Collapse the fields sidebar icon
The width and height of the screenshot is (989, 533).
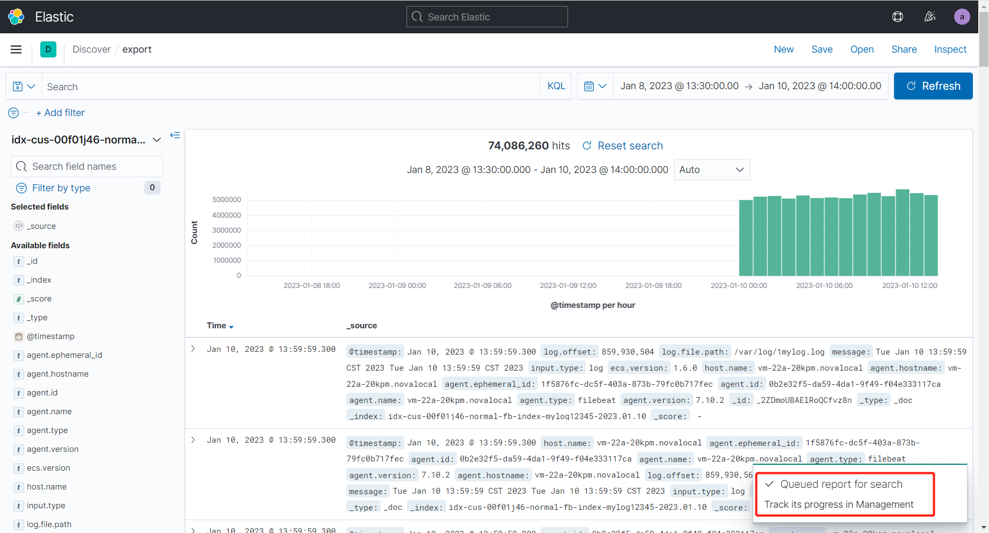(x=175, y=135)
